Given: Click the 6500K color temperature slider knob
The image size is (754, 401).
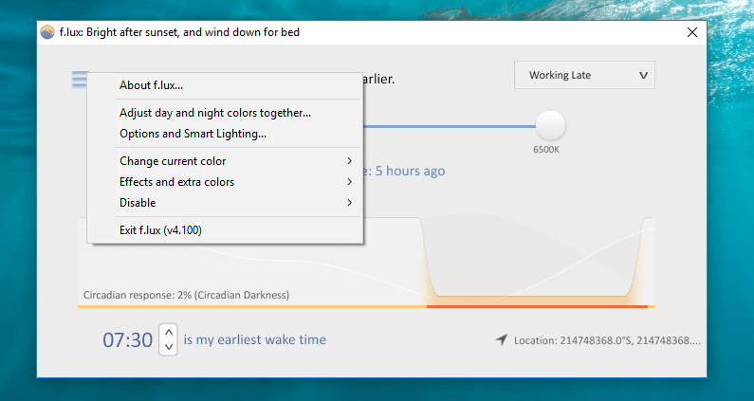Looking at the screenshot, I should pyautogui.click(x=550, y=125).
